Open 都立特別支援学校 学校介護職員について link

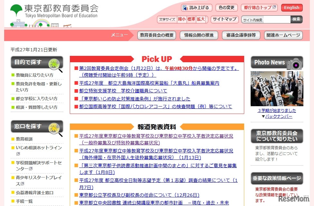[123, 91]
